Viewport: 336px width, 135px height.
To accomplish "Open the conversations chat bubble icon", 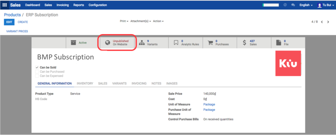I will click(293, 5).
